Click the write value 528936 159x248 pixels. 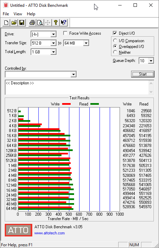129,207
